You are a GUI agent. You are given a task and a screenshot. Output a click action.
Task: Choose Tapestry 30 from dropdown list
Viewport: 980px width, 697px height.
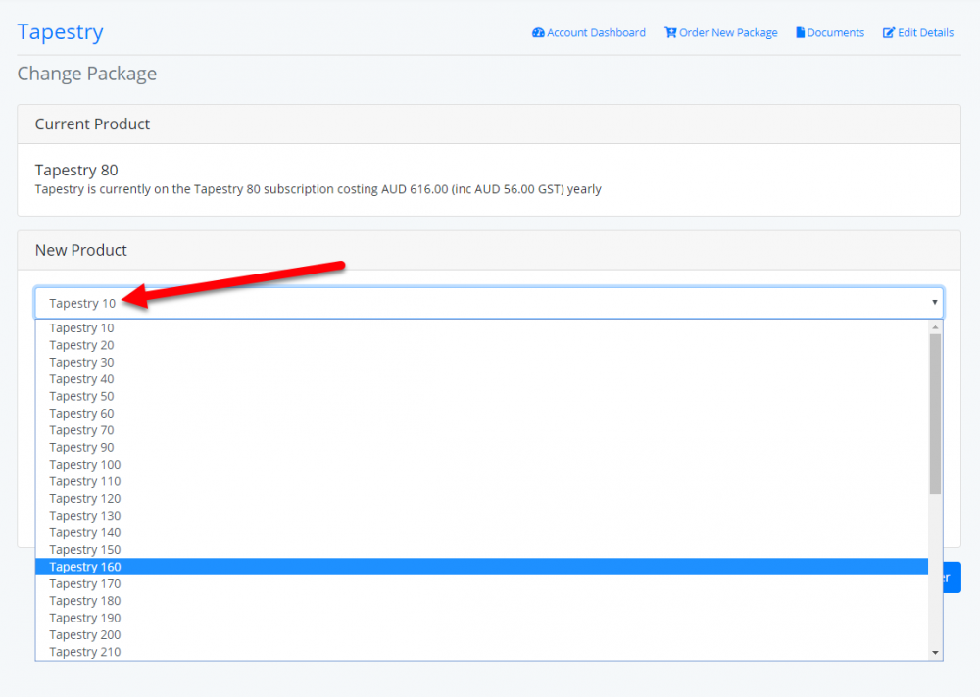[481, 362]
